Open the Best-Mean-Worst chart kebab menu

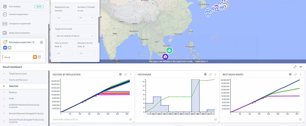[300, 74]
